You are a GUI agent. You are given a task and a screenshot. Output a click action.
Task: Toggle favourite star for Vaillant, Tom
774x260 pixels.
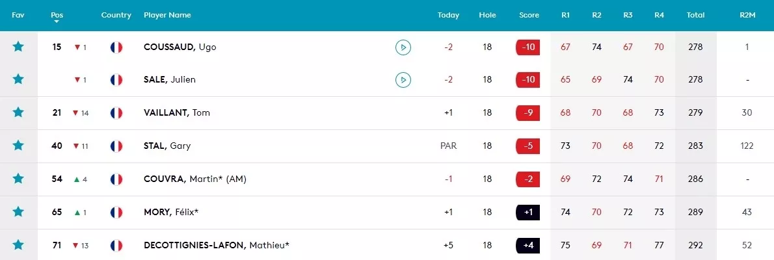18,112
